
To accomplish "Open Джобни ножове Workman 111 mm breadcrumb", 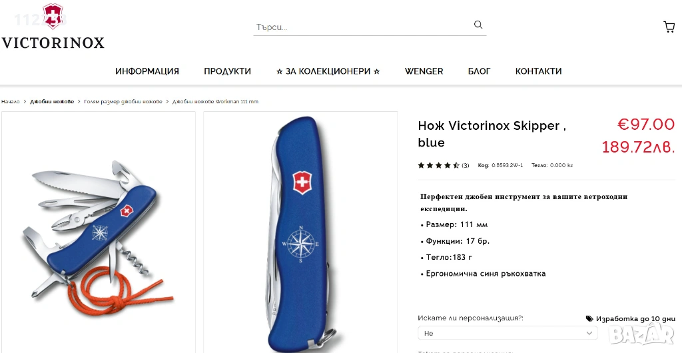I will coord(215,101).
